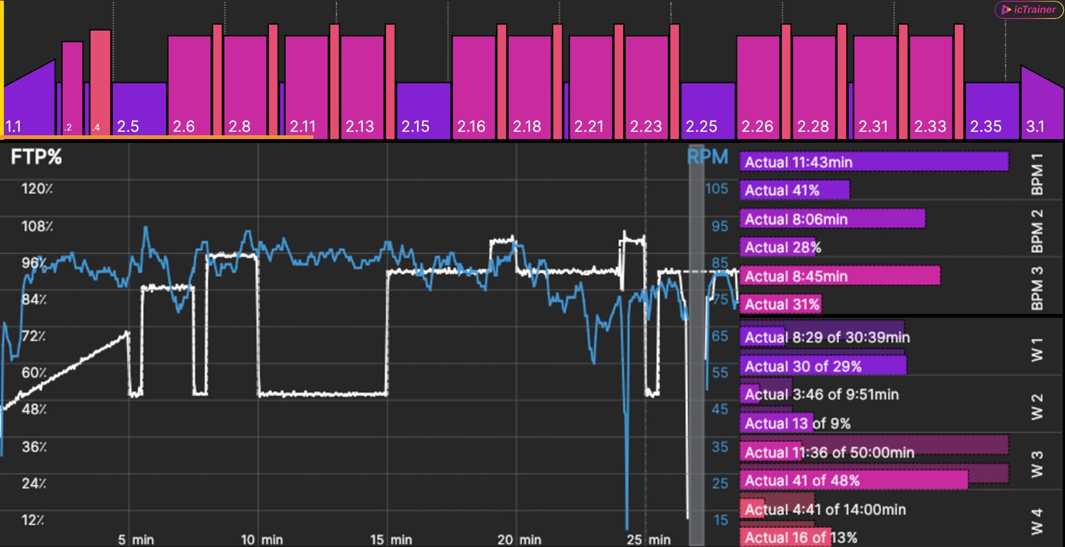The width and height of the screenshot is (1065, 547).
Task: Click the orange workout progress bar
Action: tap(156, 137)
